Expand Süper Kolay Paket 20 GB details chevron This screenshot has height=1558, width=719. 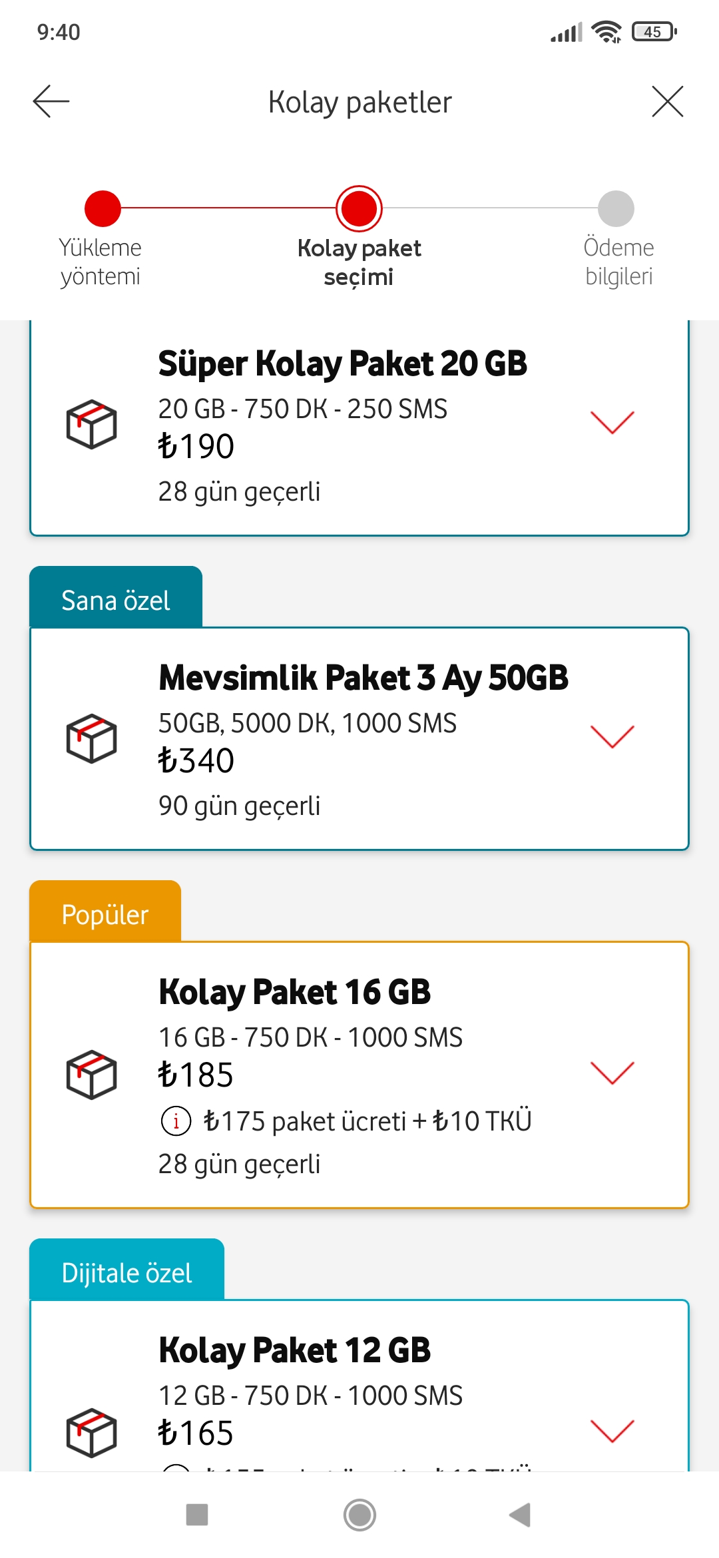pyautogui.click(x=612, y=422)
